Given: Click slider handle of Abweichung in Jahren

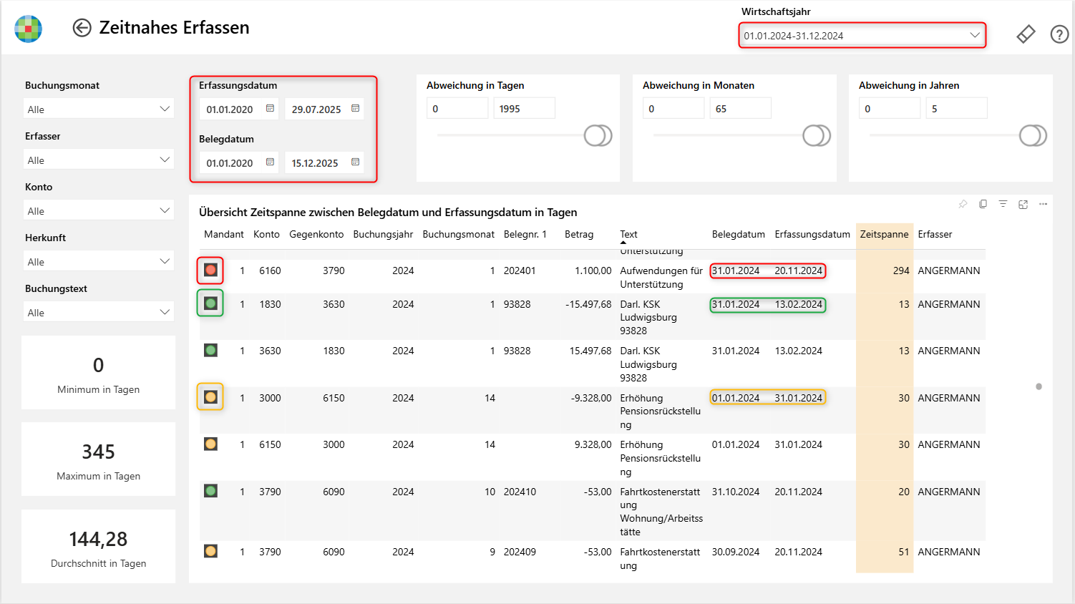Looking at the screenshot, I should point(1033,135).
